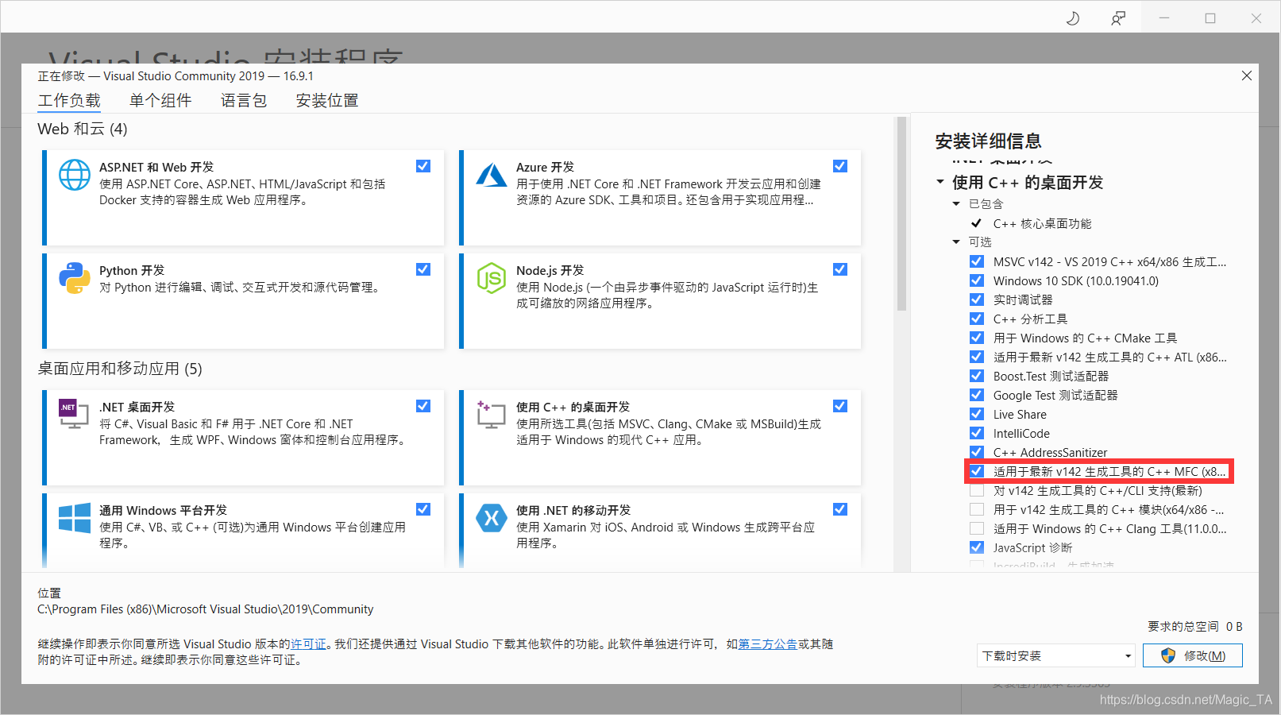
Task: Uncheck .NET mobile development workload
Action: click(840, 509)
